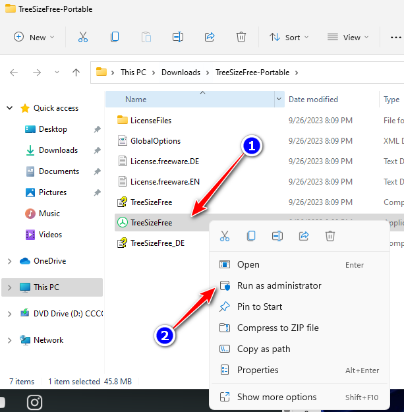Choose Pin to Start in the context menu

pyautogui.click(x=299, y=307)
